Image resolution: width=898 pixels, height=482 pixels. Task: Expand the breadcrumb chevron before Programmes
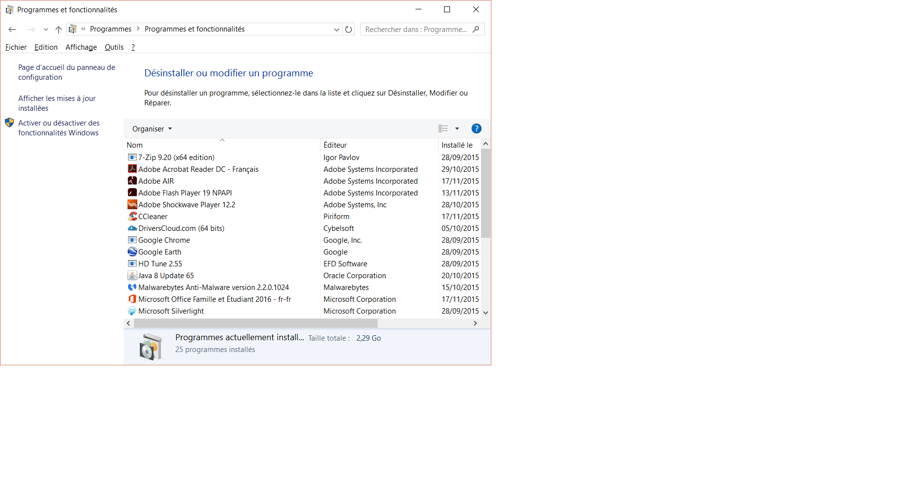coord(83,29)
